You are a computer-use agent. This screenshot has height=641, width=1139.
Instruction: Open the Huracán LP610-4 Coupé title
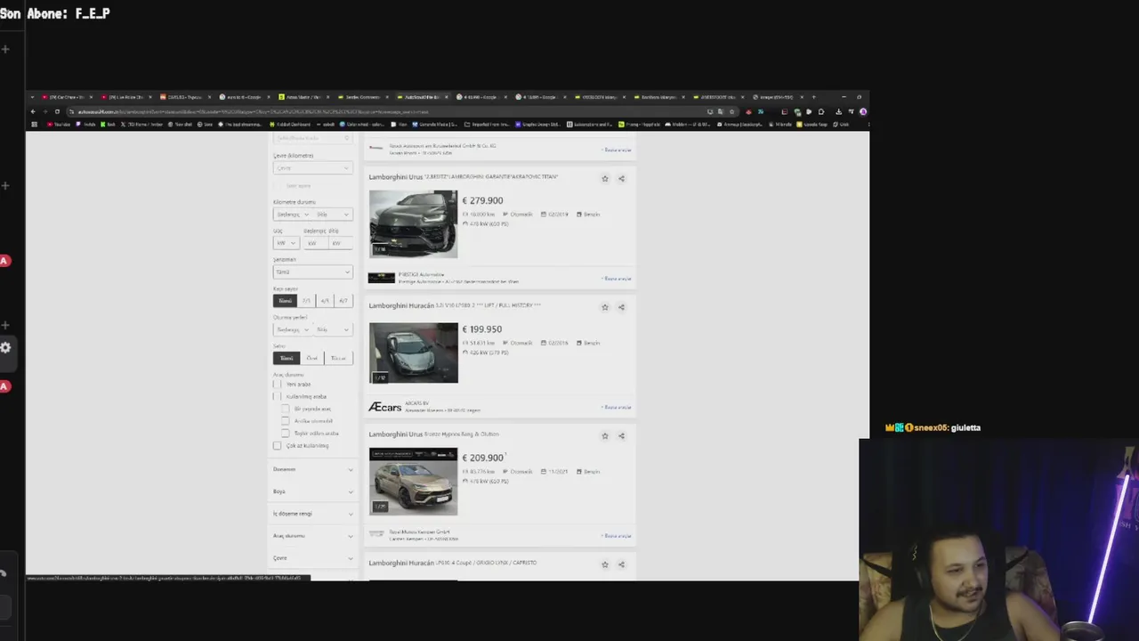click(453, 563)
